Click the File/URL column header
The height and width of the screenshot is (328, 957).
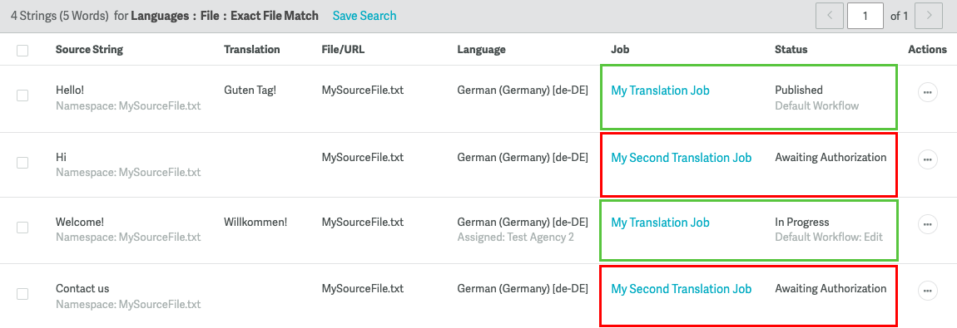(343, 50)
